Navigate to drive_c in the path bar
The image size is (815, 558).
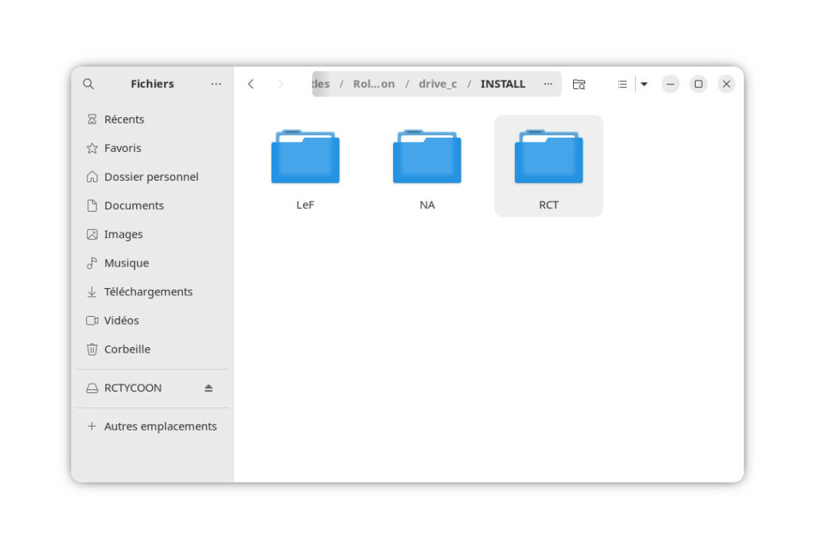tap(438, 84)
